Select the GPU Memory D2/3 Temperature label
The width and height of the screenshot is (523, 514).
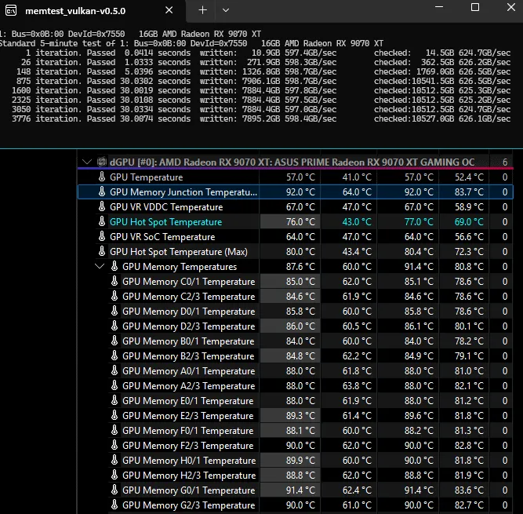(x=188, y=326)
